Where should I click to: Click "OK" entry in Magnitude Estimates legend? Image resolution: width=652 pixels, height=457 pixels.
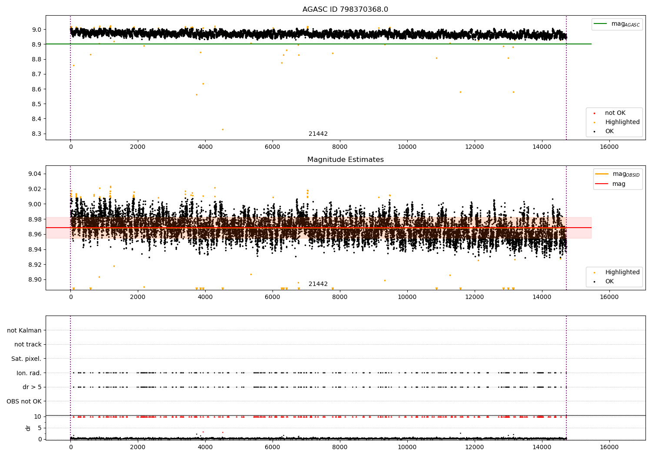(x=609, y=282)
